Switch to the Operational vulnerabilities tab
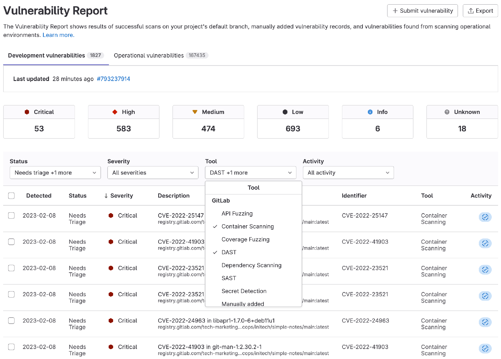 click(x=148, y=55)
